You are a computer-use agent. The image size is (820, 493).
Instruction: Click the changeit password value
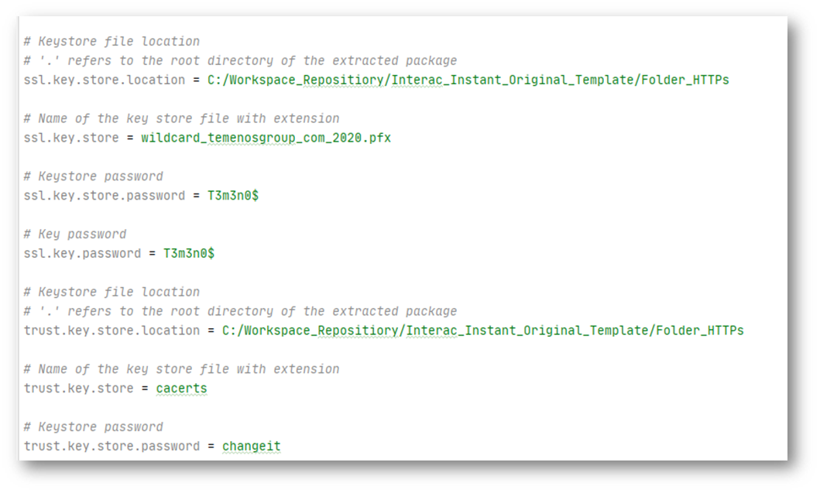click(251, 447)
